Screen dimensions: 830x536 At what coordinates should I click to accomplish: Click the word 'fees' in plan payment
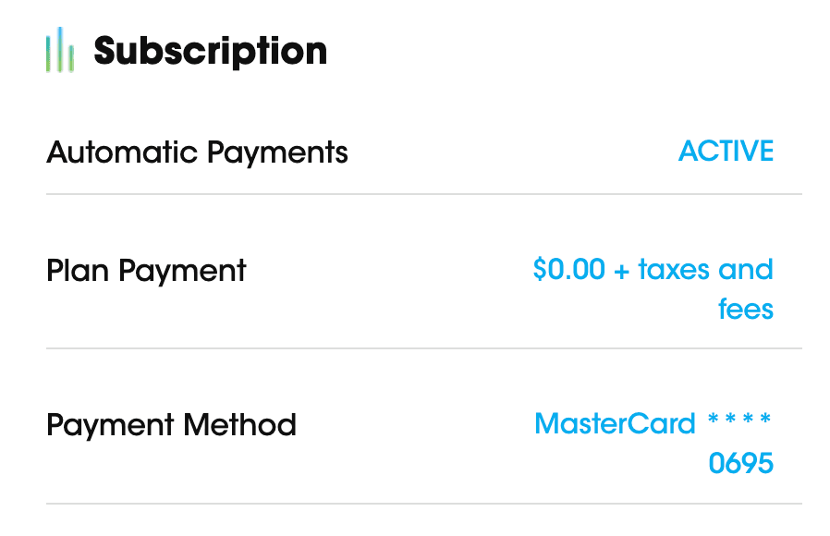pyautogui.click(x=745, y=309)
